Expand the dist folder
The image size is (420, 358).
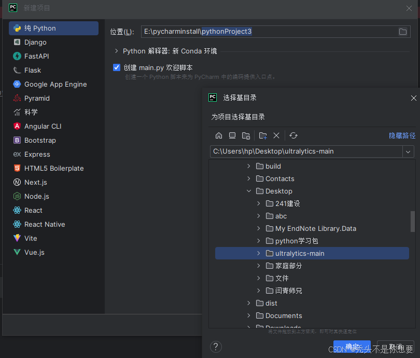point(248,303)
